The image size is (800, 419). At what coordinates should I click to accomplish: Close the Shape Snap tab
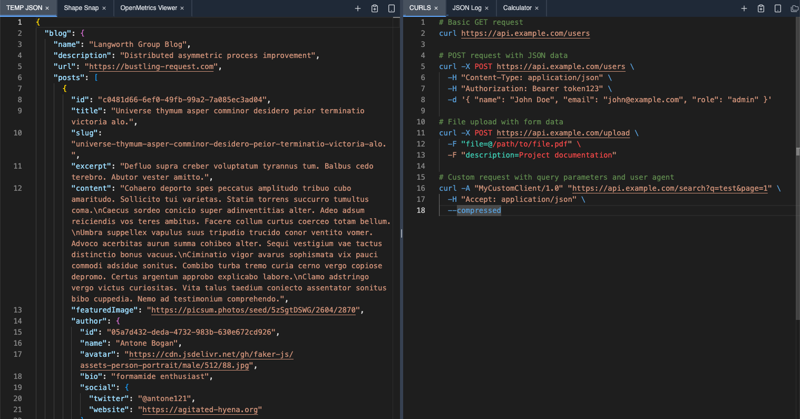104,8
